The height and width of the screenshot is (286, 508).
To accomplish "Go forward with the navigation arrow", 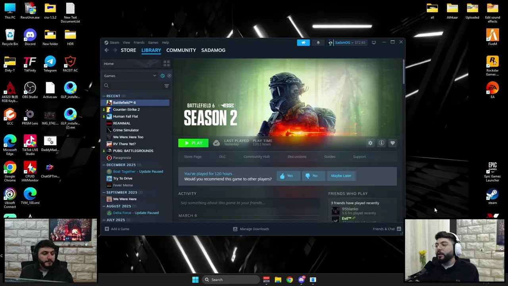I will 115,50.
